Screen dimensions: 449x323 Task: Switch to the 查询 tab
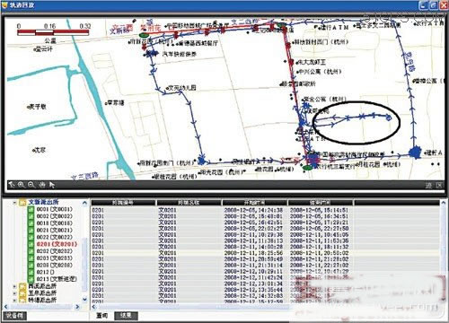point(102,315)
